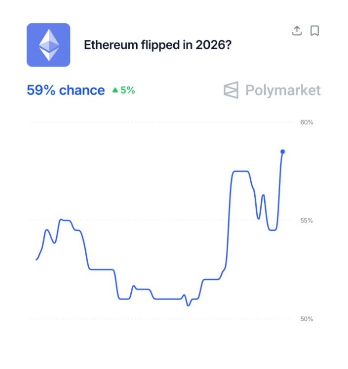Click the blue endpoint dot on the chart
This screenshot has height=369, width=348.
coord(283,152)
